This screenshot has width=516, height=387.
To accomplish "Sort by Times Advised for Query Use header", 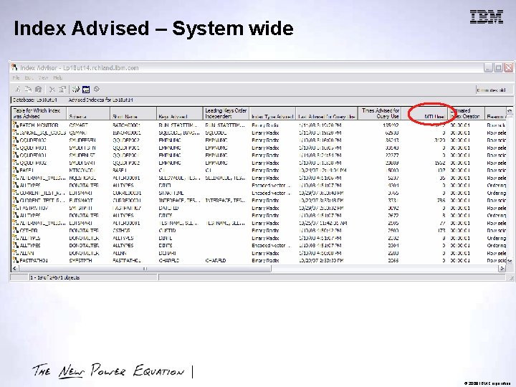I will [x=380, y=113].
